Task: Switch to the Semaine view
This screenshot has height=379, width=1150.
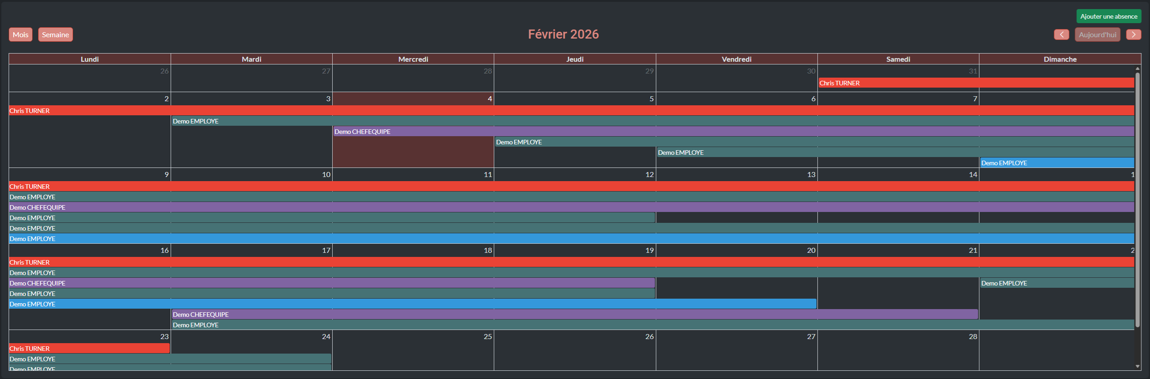Action: [x=55, y=34]
